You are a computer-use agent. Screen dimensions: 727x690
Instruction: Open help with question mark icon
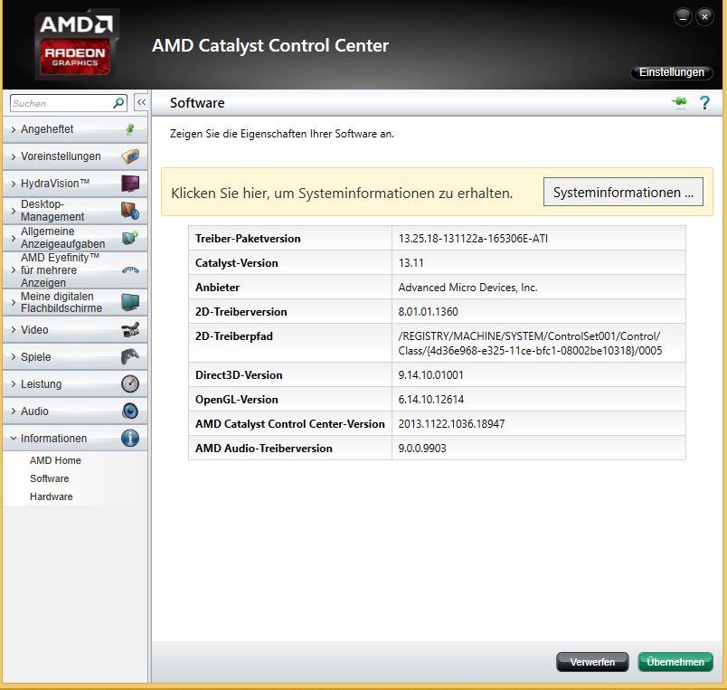click(x=704, y=102)
